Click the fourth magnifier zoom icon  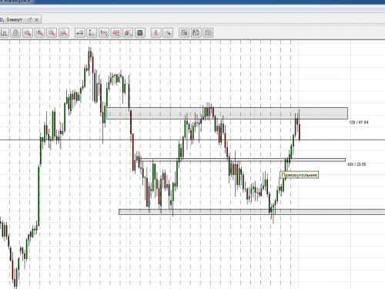[x=64, y=32]
